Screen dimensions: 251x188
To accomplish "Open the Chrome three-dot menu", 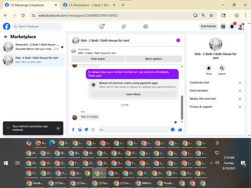I will [245, 16].
